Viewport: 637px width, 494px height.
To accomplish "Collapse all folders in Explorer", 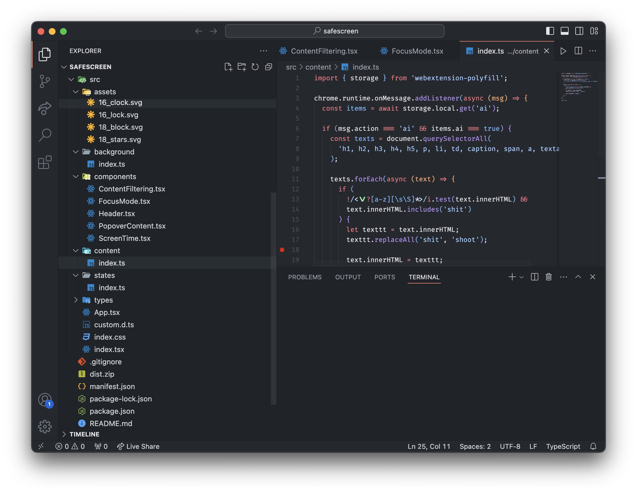I will 268,67.
